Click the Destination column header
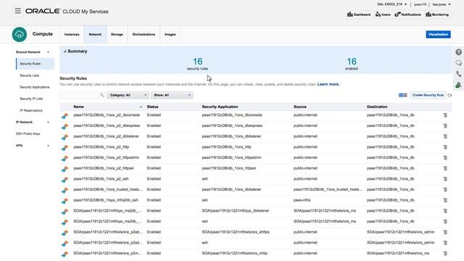The height and width of the screenshot is (261, 464). tap(377, 107)
